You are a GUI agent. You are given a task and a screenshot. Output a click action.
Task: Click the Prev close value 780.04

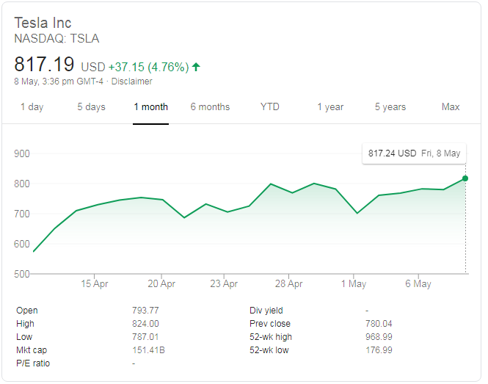(379, 324)
